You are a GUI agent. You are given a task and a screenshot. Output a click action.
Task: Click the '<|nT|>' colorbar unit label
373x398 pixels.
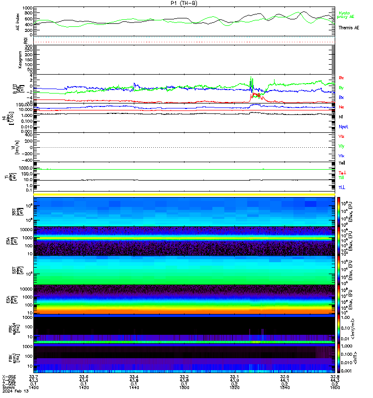[355, 358]
